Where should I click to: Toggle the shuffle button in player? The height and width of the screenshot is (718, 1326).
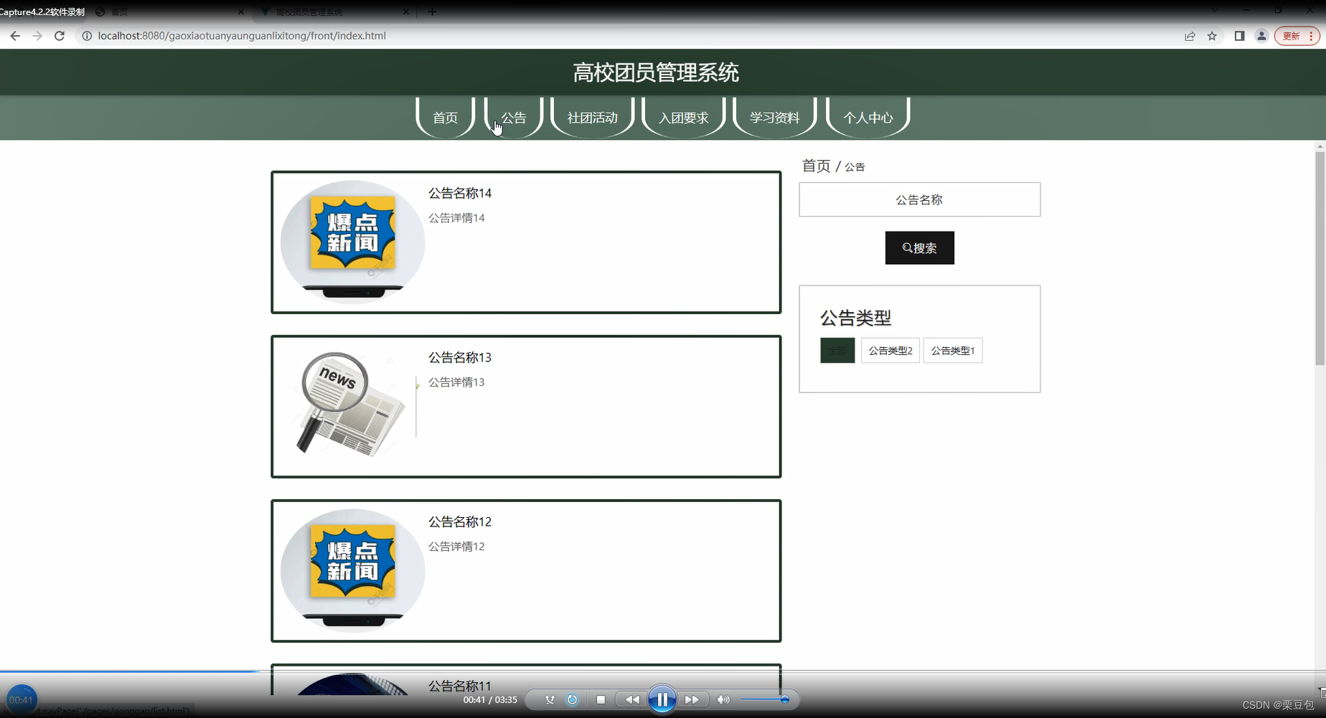[x=550, y=699]
